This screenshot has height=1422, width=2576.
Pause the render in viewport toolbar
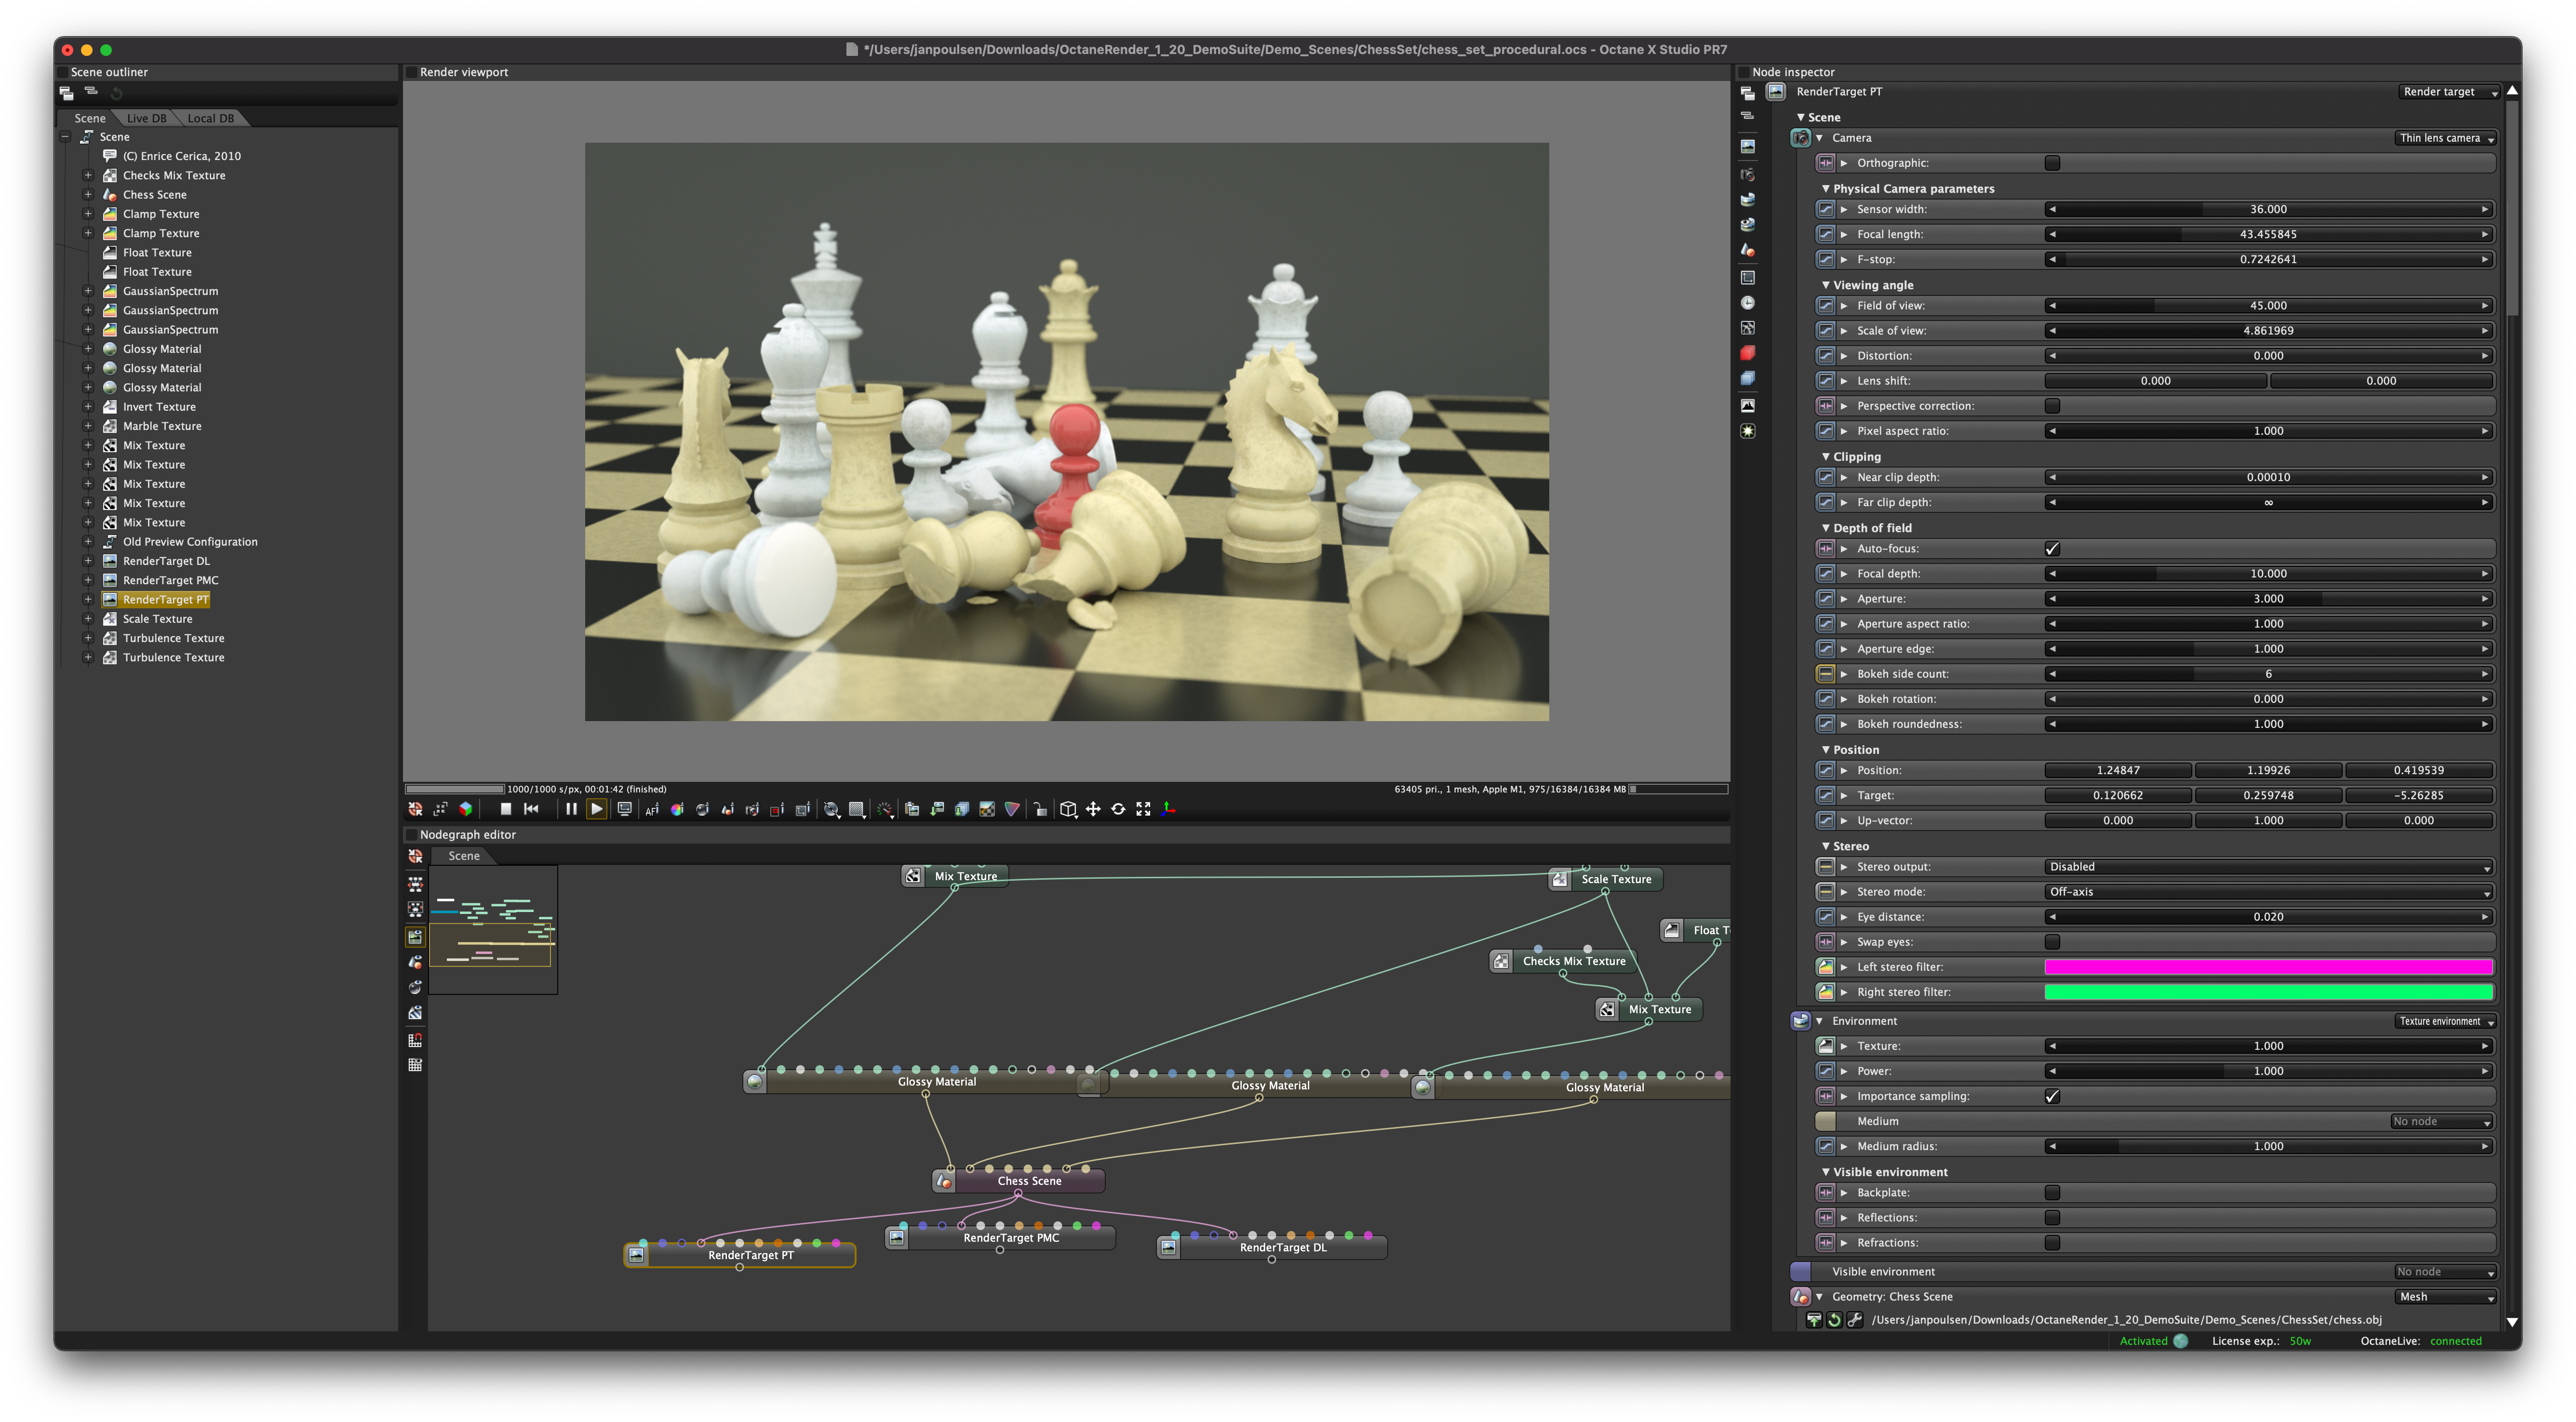pyautogui.click(x=571, y=809)
